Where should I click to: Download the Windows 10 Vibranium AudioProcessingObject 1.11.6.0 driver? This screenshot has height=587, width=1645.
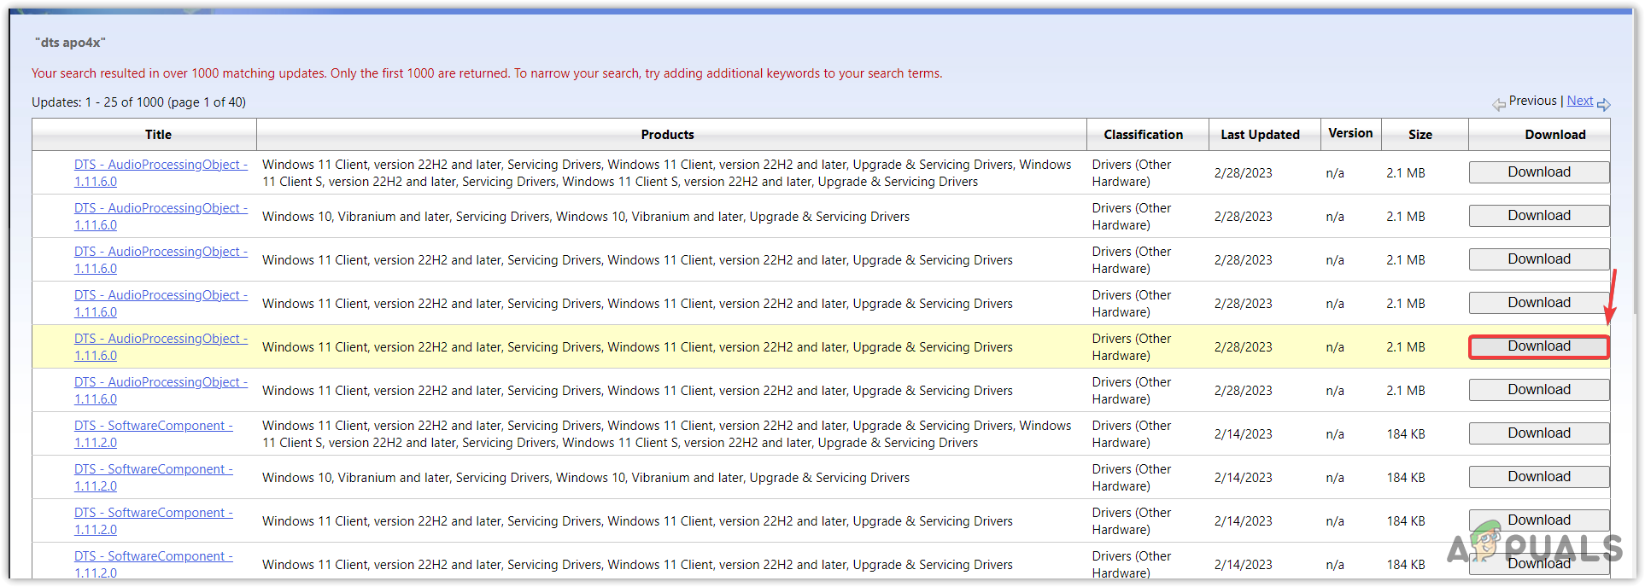point(1539,216)
